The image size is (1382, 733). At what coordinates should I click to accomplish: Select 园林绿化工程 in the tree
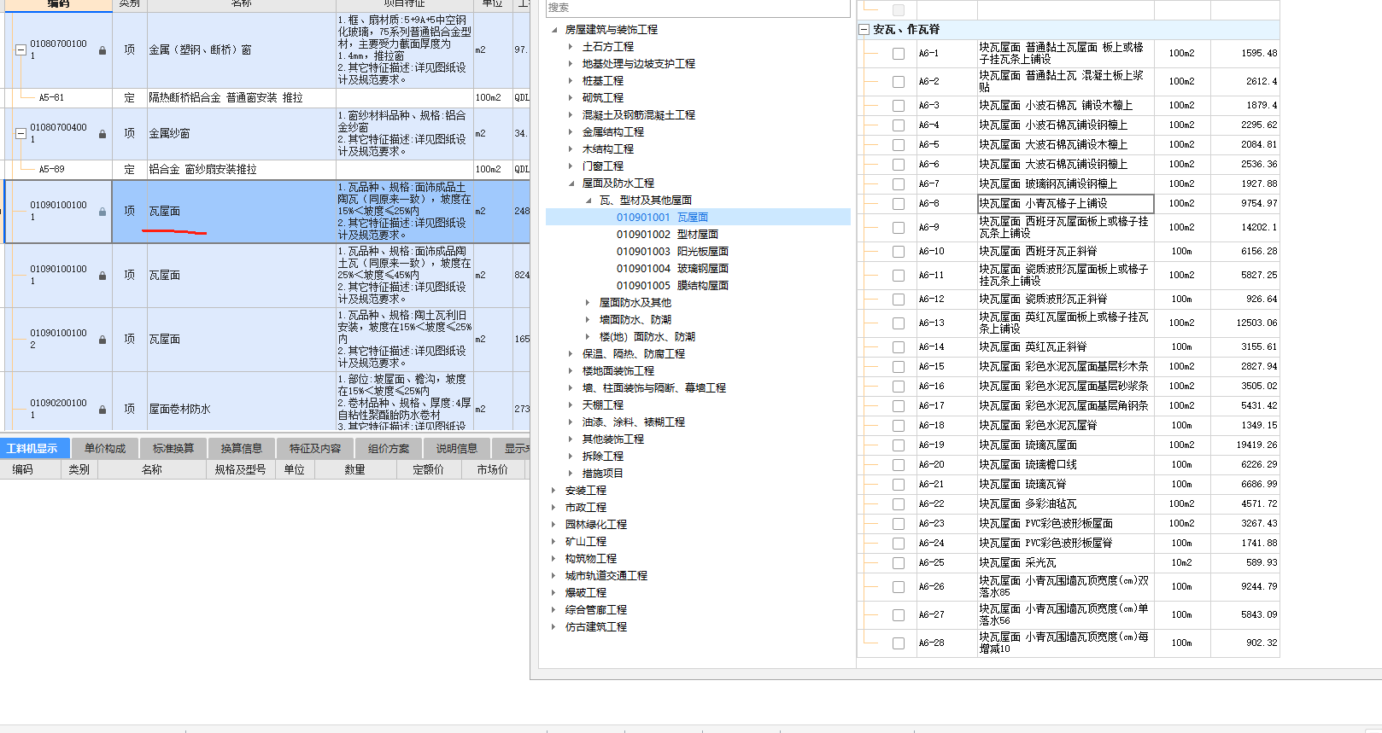[x=596, y=525]
